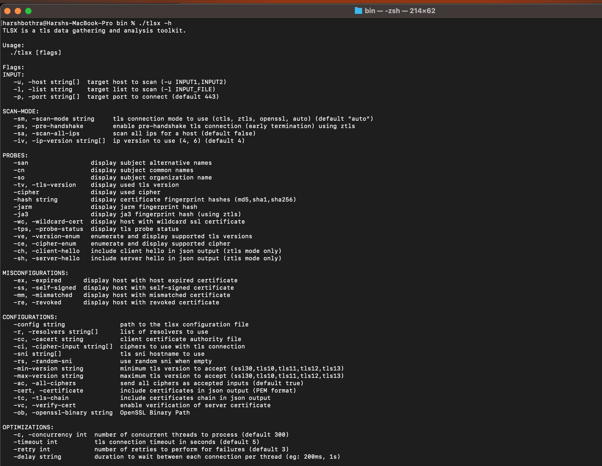Image resolution: width=602 pixels, height=466 pixels.
Task: Click the orange minimize window button
Action: [x=18, y=11]
